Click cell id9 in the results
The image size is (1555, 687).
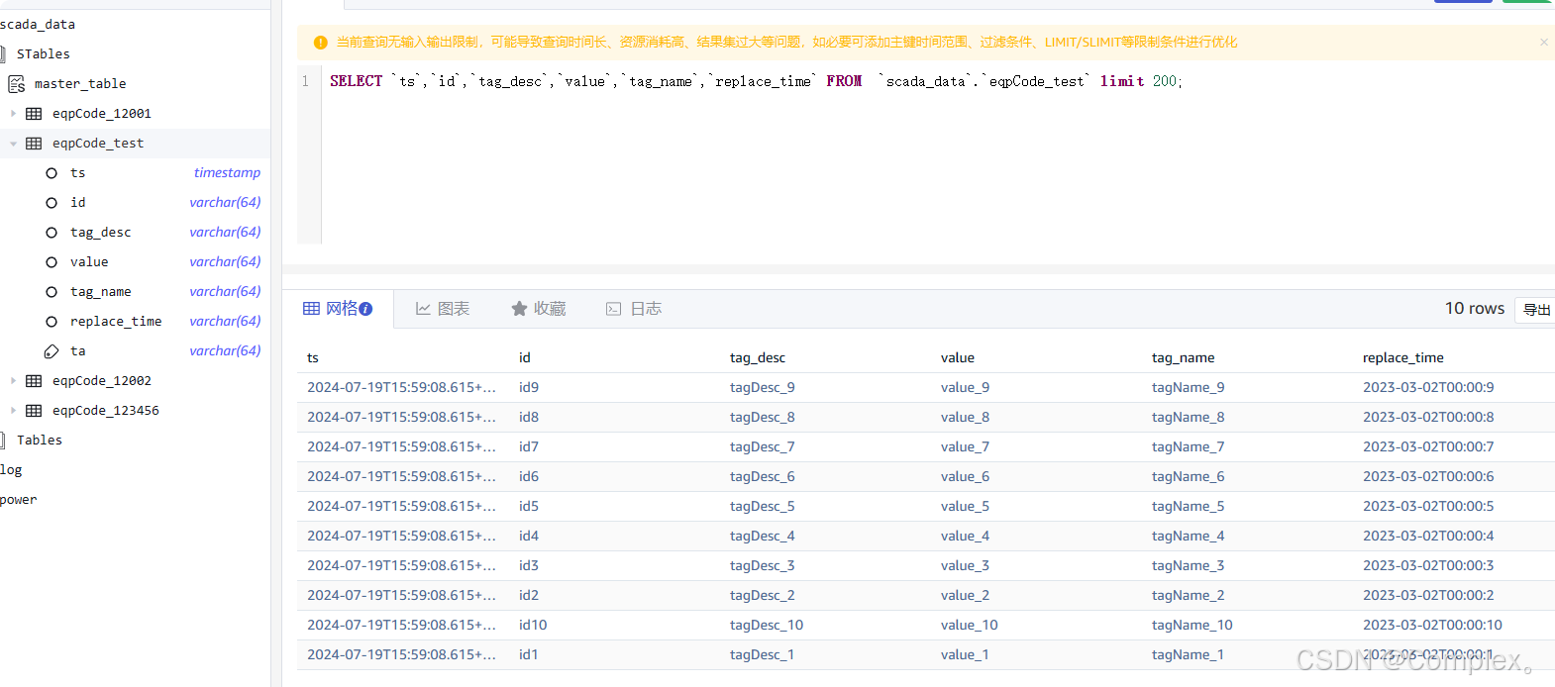point(529,388)
